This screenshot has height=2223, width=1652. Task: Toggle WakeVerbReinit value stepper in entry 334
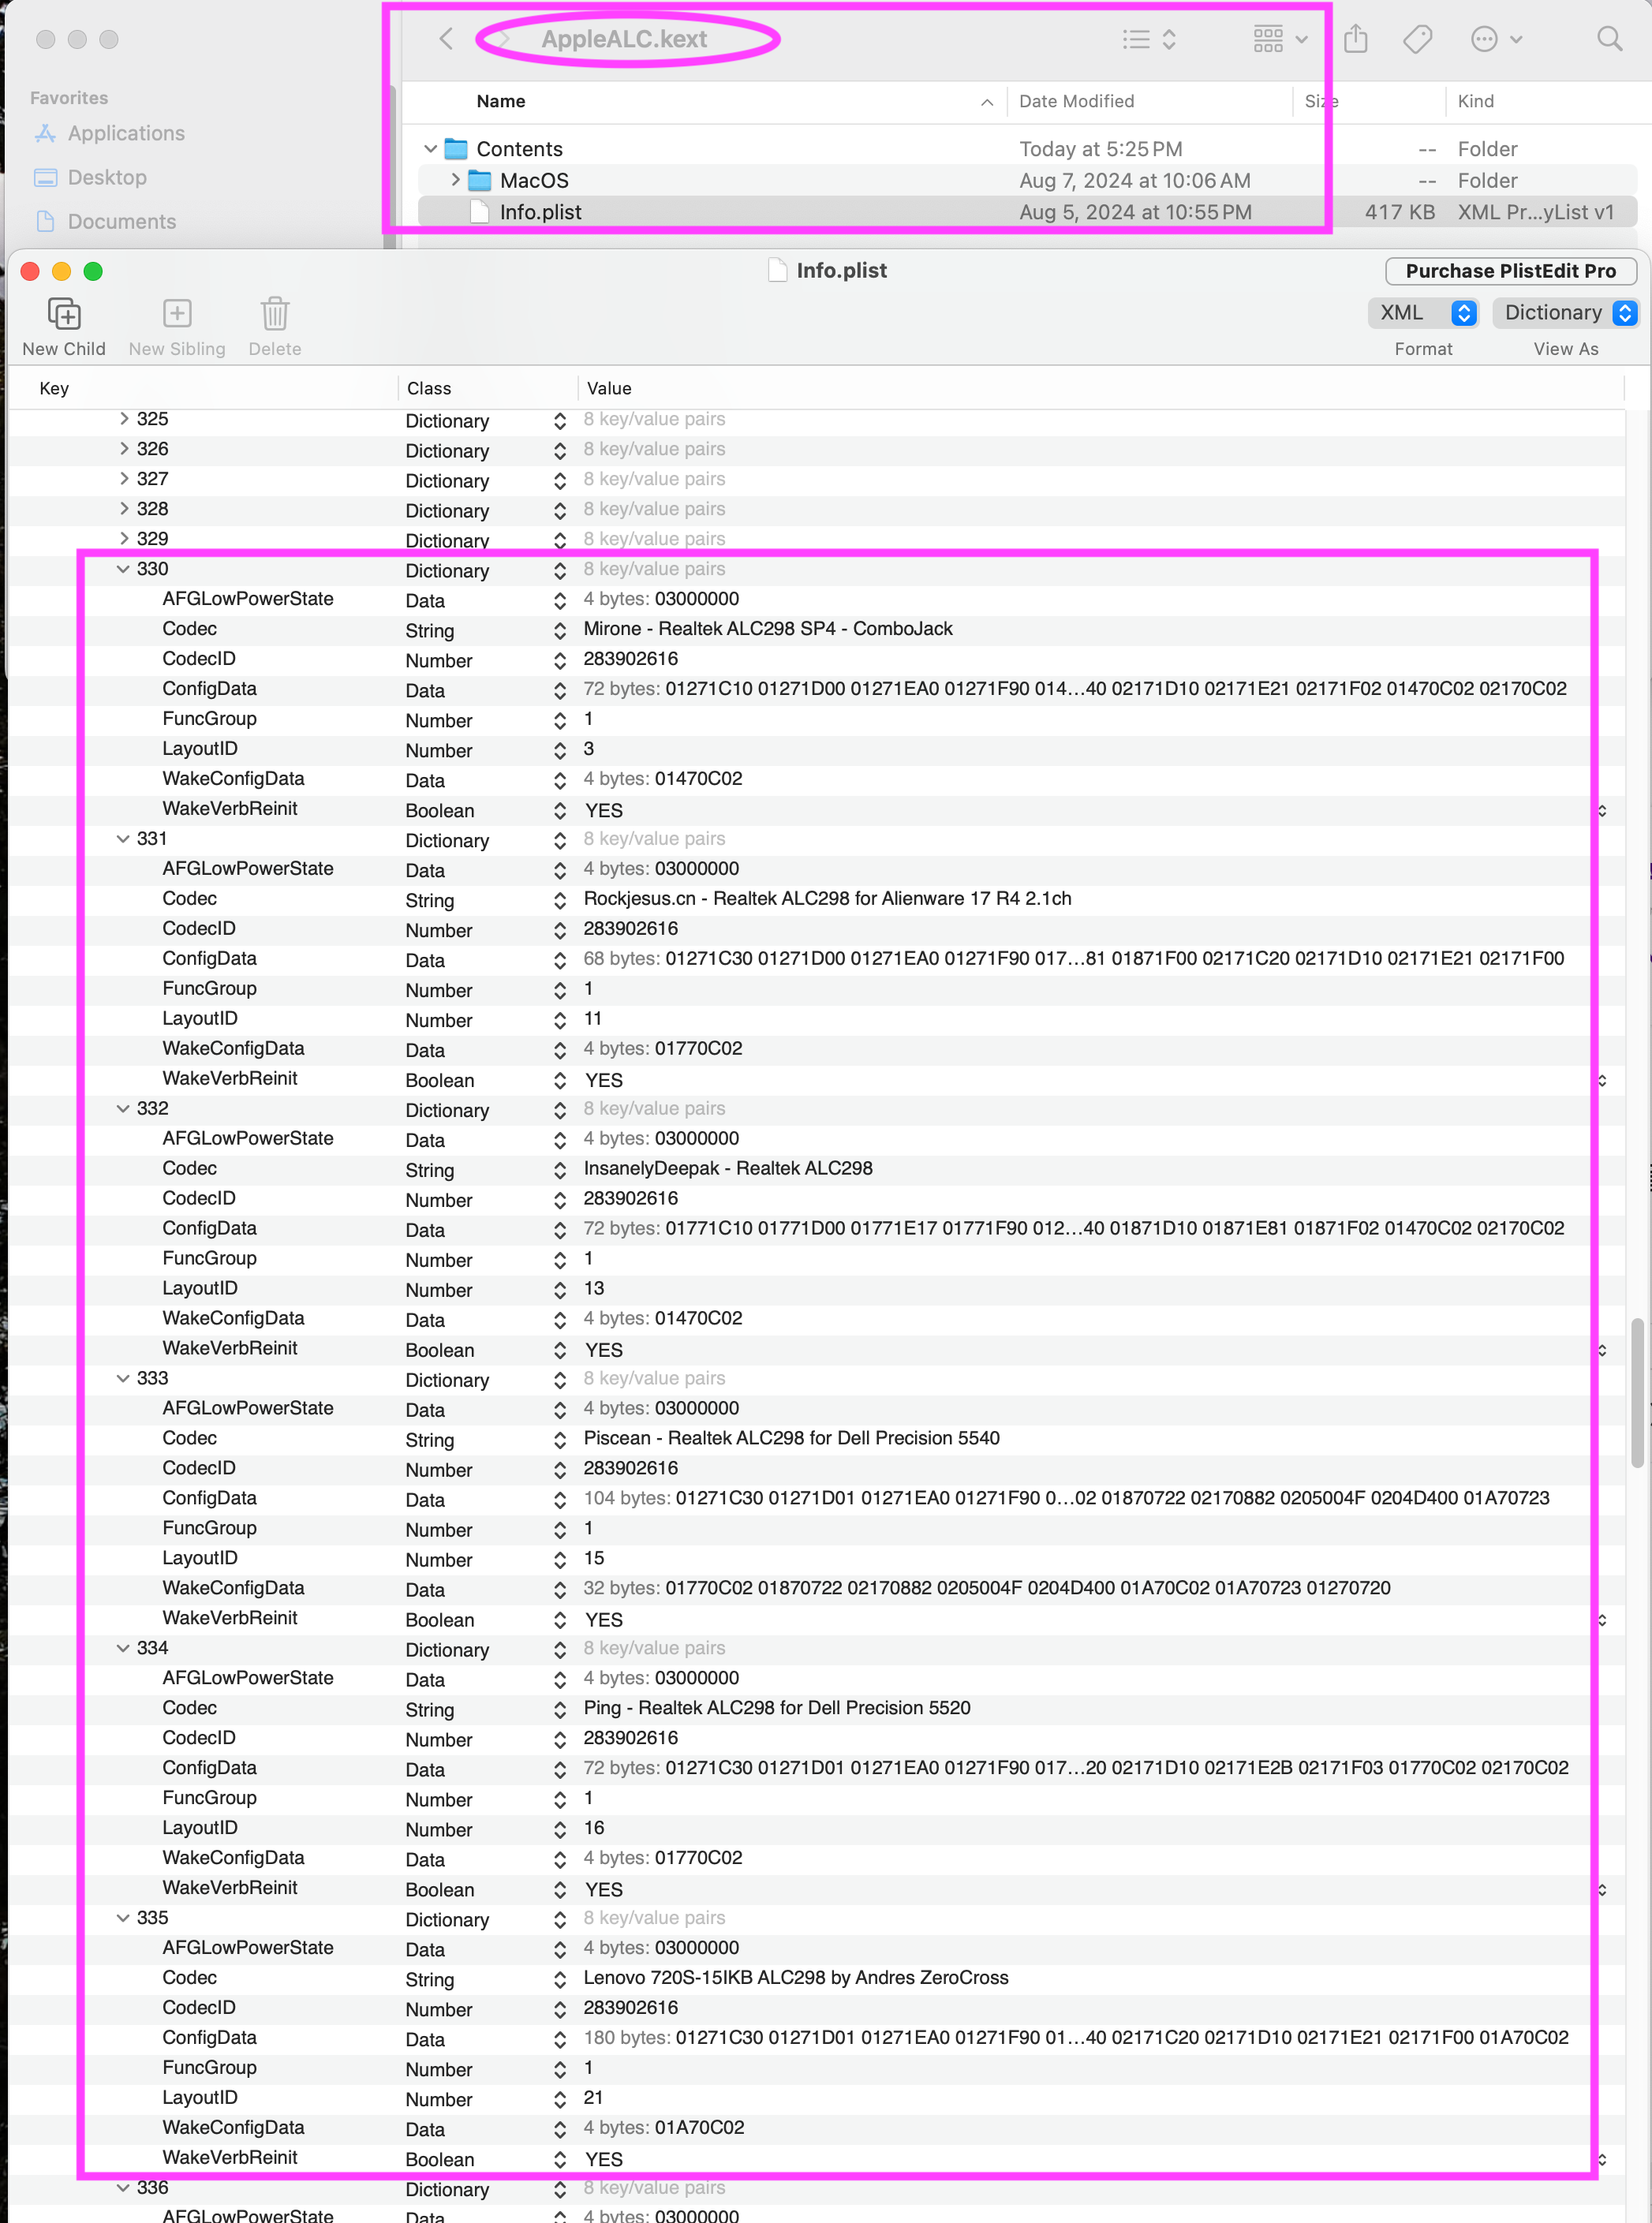pos(1602,1890)
